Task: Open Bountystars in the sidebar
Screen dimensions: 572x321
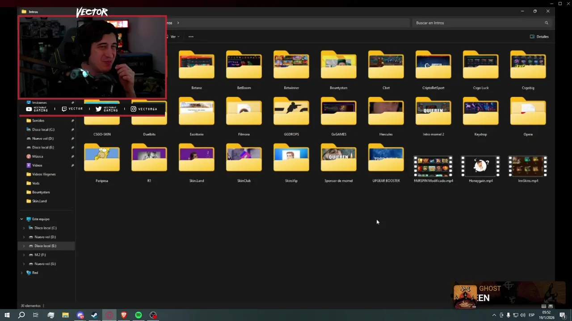Action: (x=41, y=192)
